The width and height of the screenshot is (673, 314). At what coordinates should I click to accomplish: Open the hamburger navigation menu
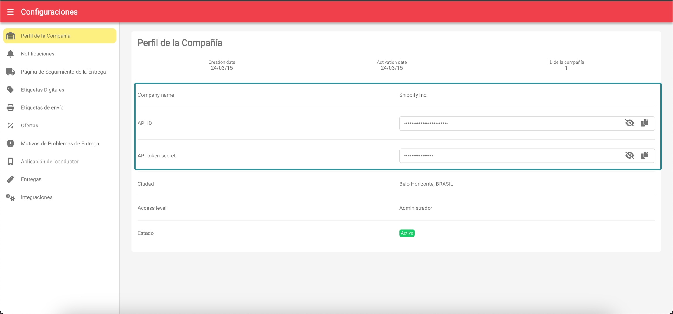pyautogui.click(x=11, y=12)
